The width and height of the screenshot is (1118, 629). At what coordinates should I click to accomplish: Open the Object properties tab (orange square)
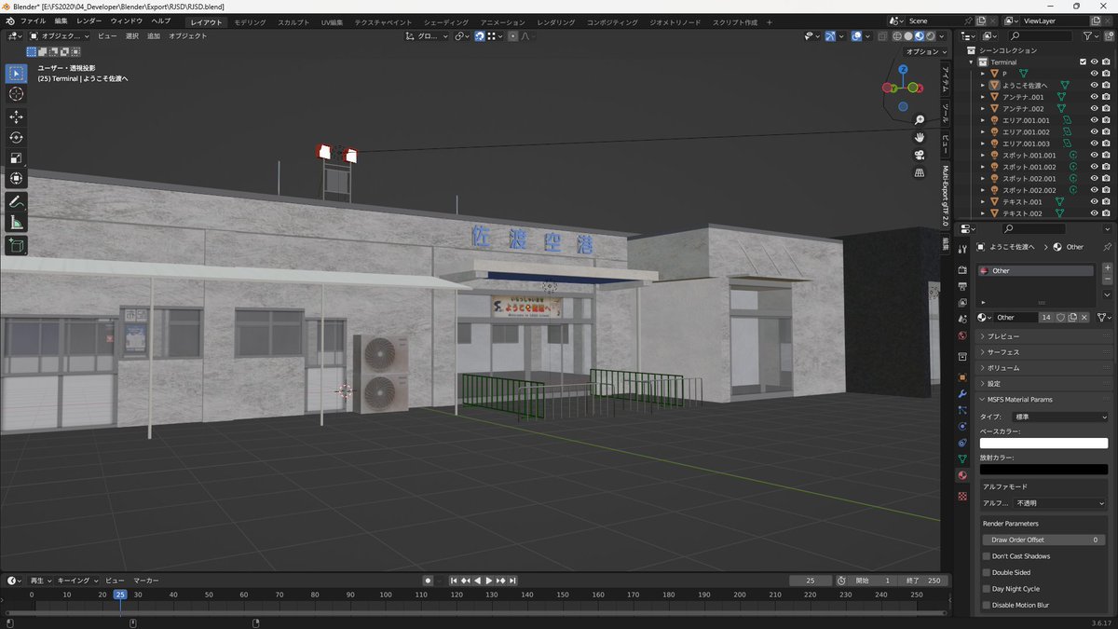pos(962,377)
